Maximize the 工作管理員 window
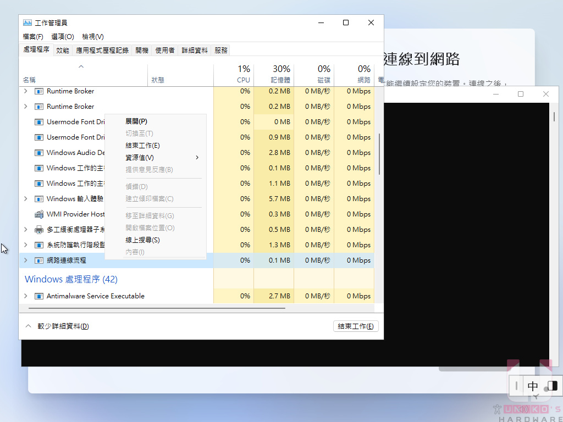This screenshot has height=422, width=563. 346,23
